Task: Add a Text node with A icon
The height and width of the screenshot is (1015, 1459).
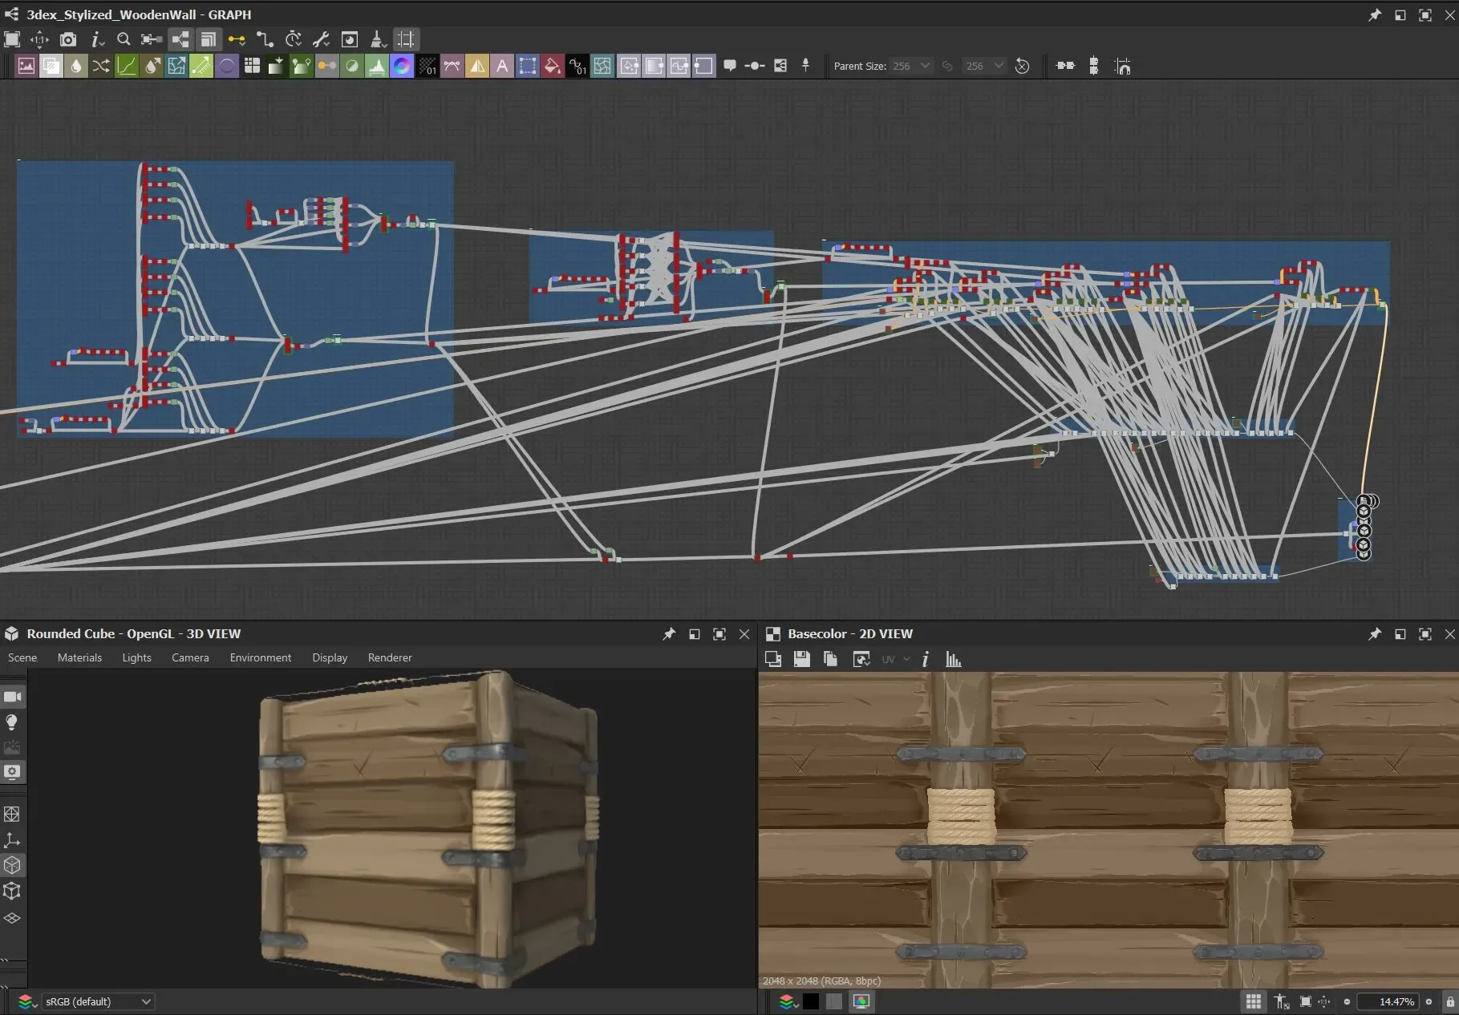Action: click(502, 66)
